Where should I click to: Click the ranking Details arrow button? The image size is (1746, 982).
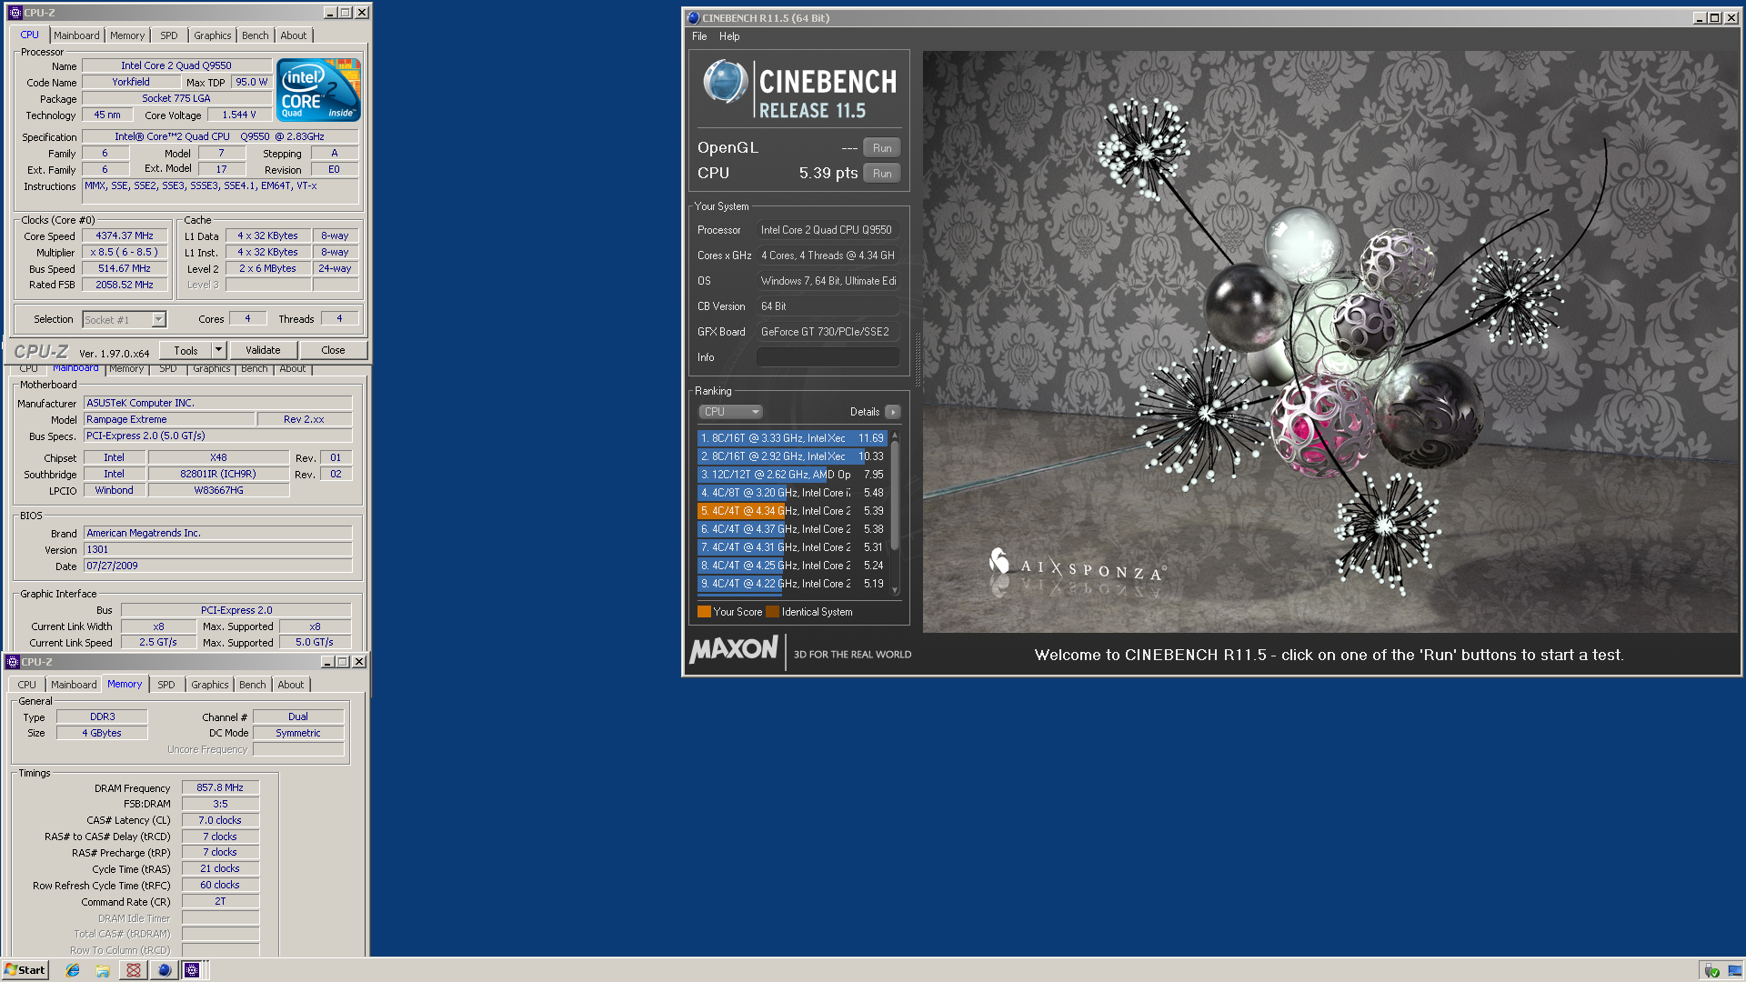coord(893,412)
